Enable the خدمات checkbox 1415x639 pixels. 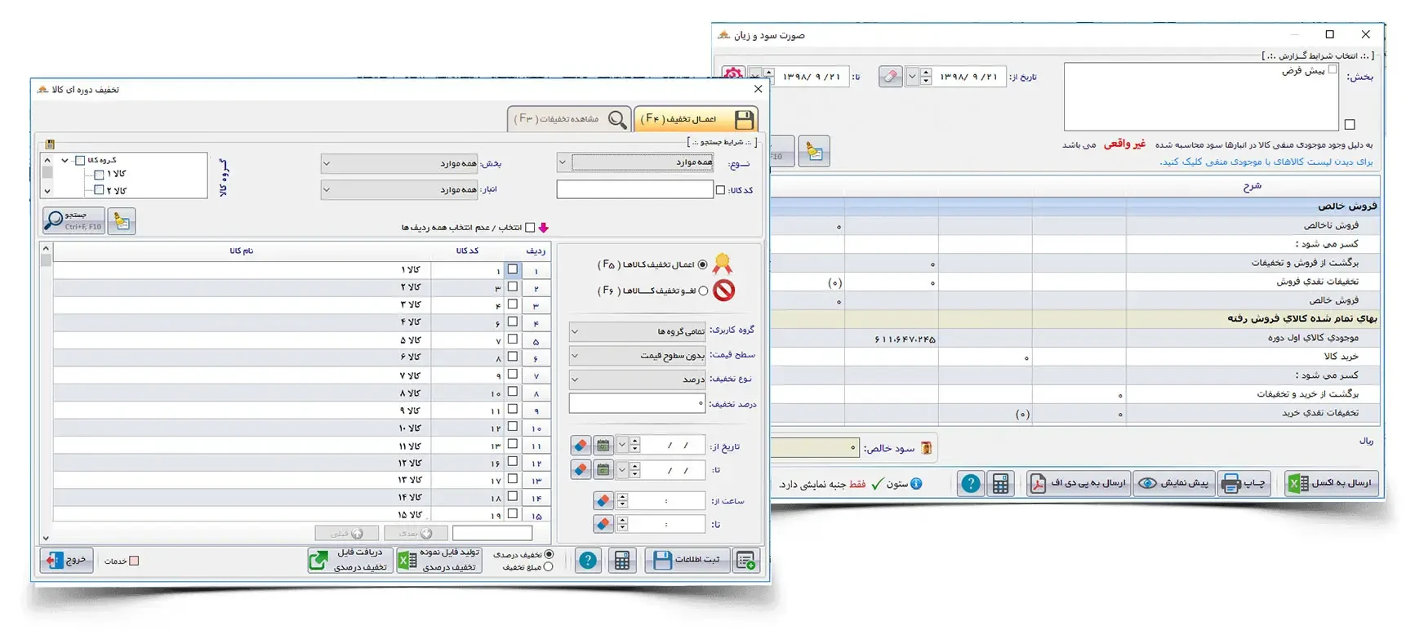(x=135, y=561)
